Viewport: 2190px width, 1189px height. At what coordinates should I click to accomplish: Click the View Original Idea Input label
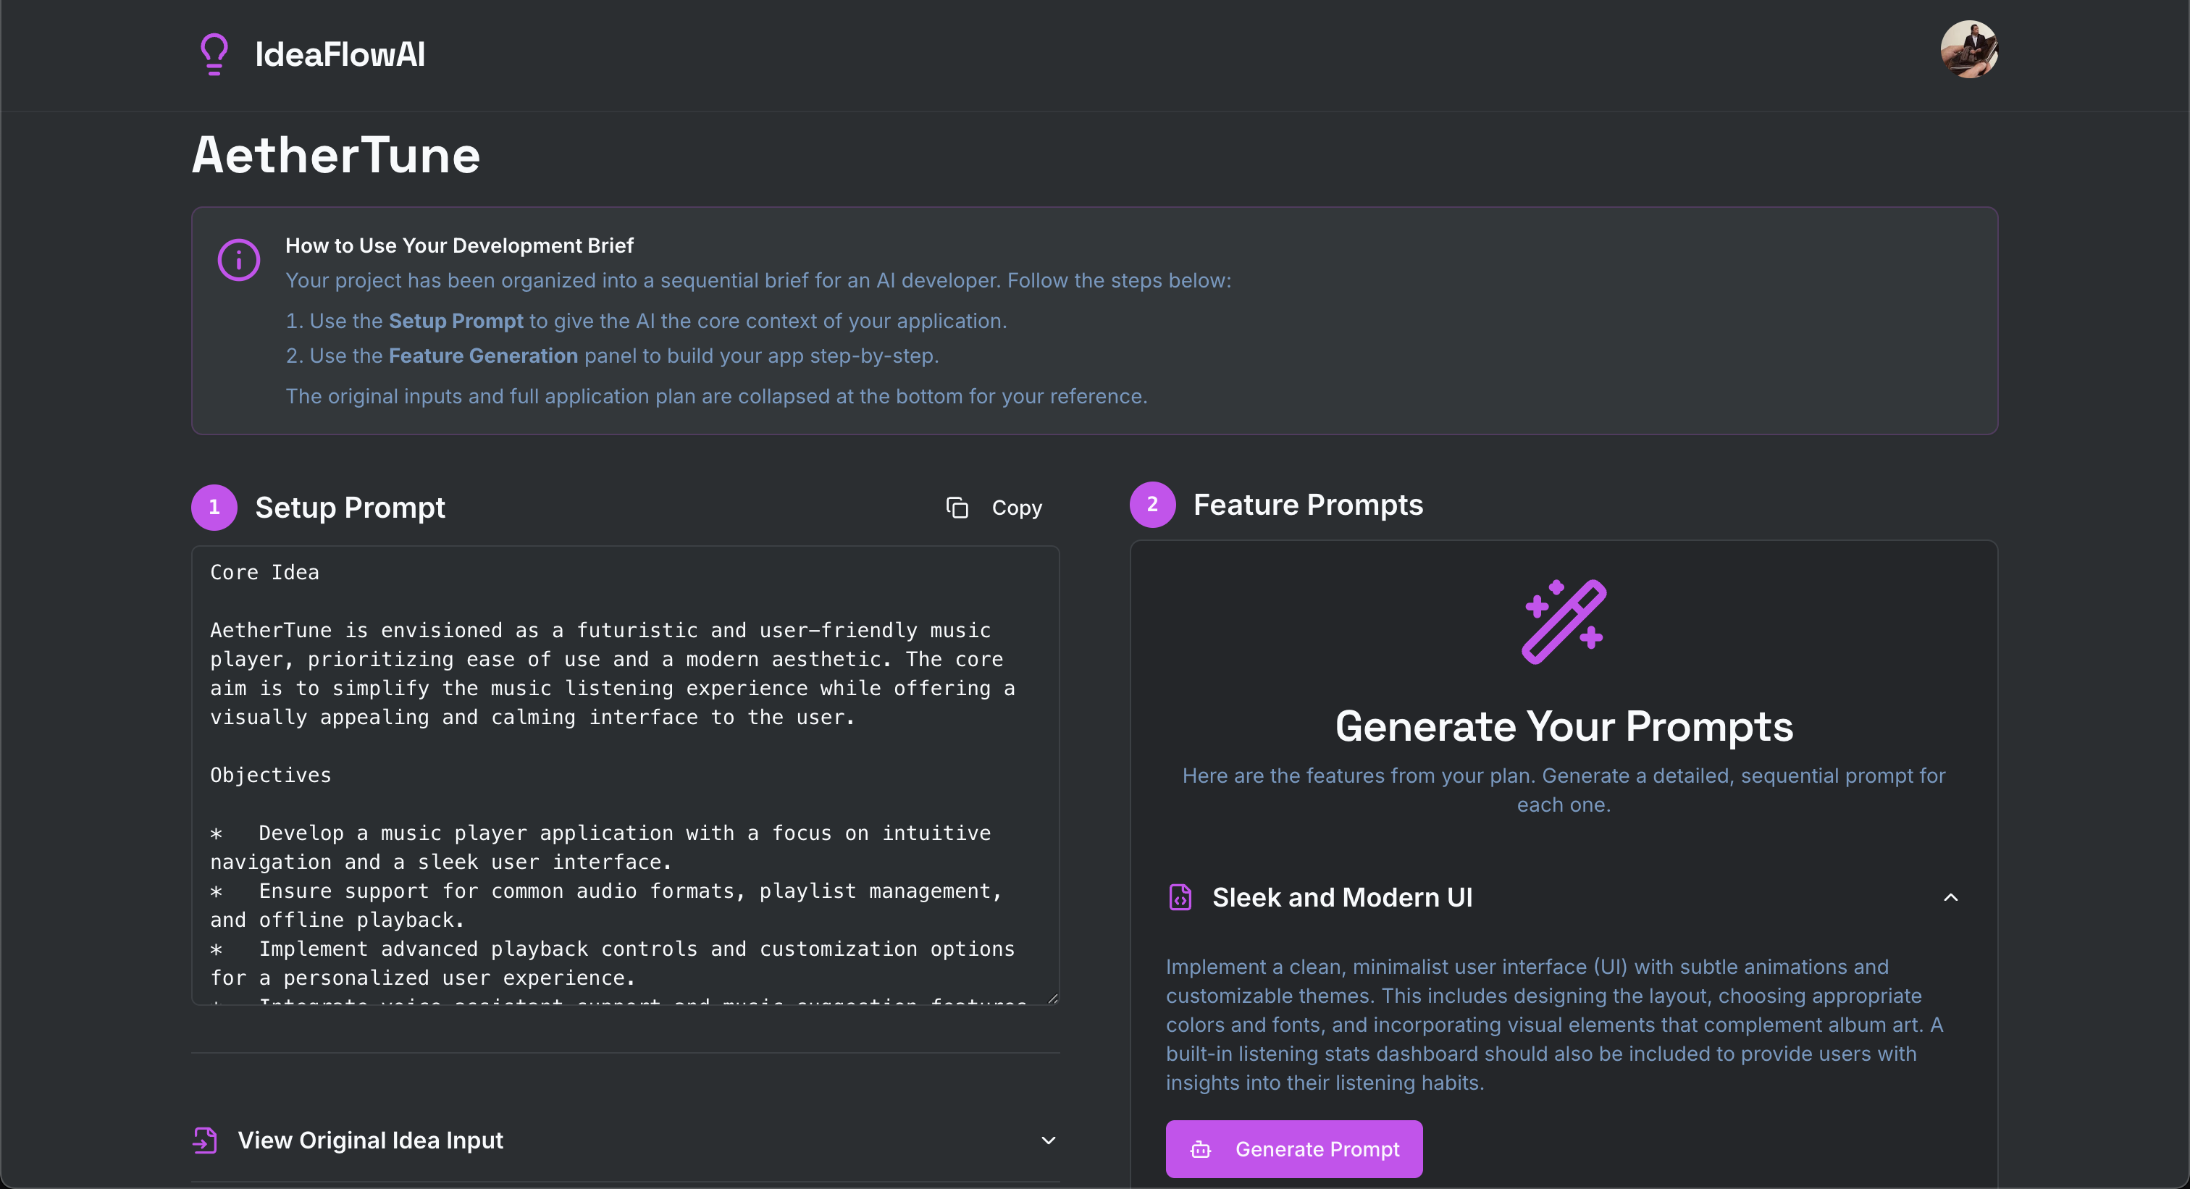point(371,1140)
